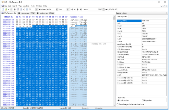
Task: Increment sector number with up spinner
Action: [x=104, y=9]
